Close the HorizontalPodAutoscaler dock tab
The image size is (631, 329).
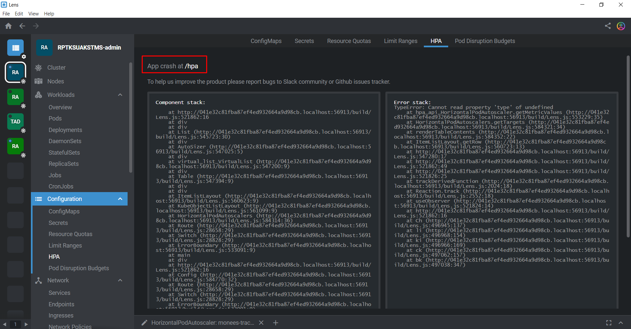261,322
